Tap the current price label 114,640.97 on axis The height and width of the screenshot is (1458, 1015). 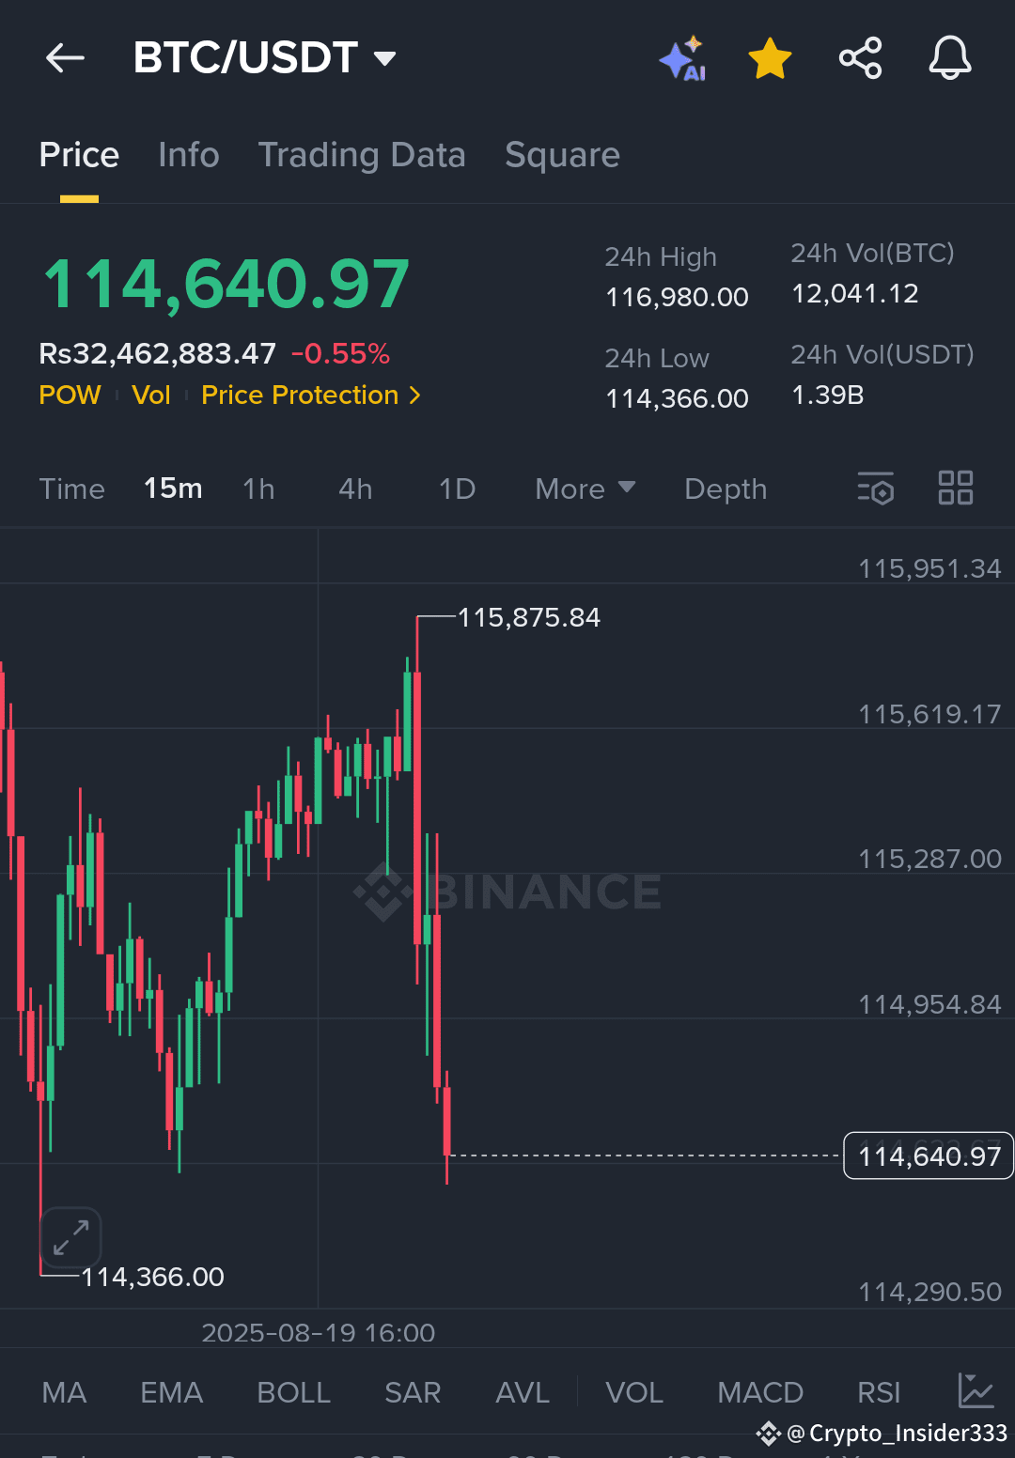click(929, 1156)
